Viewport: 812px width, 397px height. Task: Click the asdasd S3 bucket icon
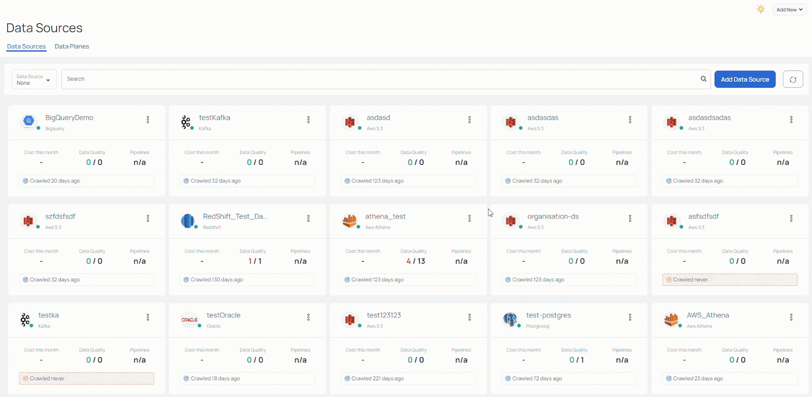tap(350, 122)
